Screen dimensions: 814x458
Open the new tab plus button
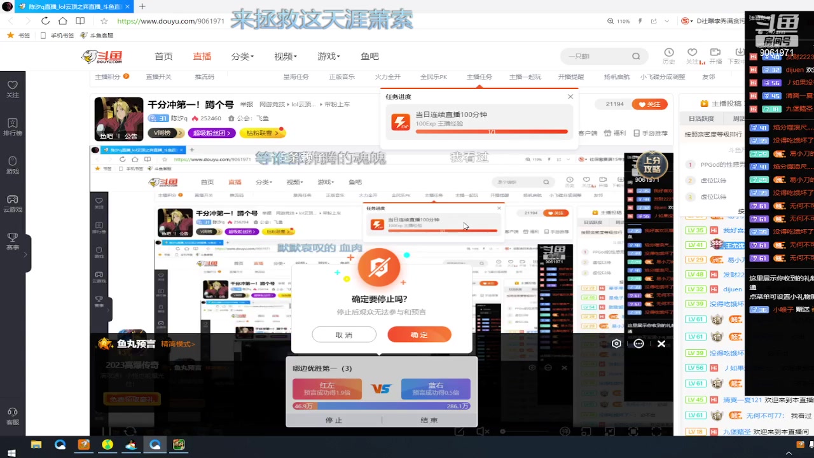click(x=142, y=6)
